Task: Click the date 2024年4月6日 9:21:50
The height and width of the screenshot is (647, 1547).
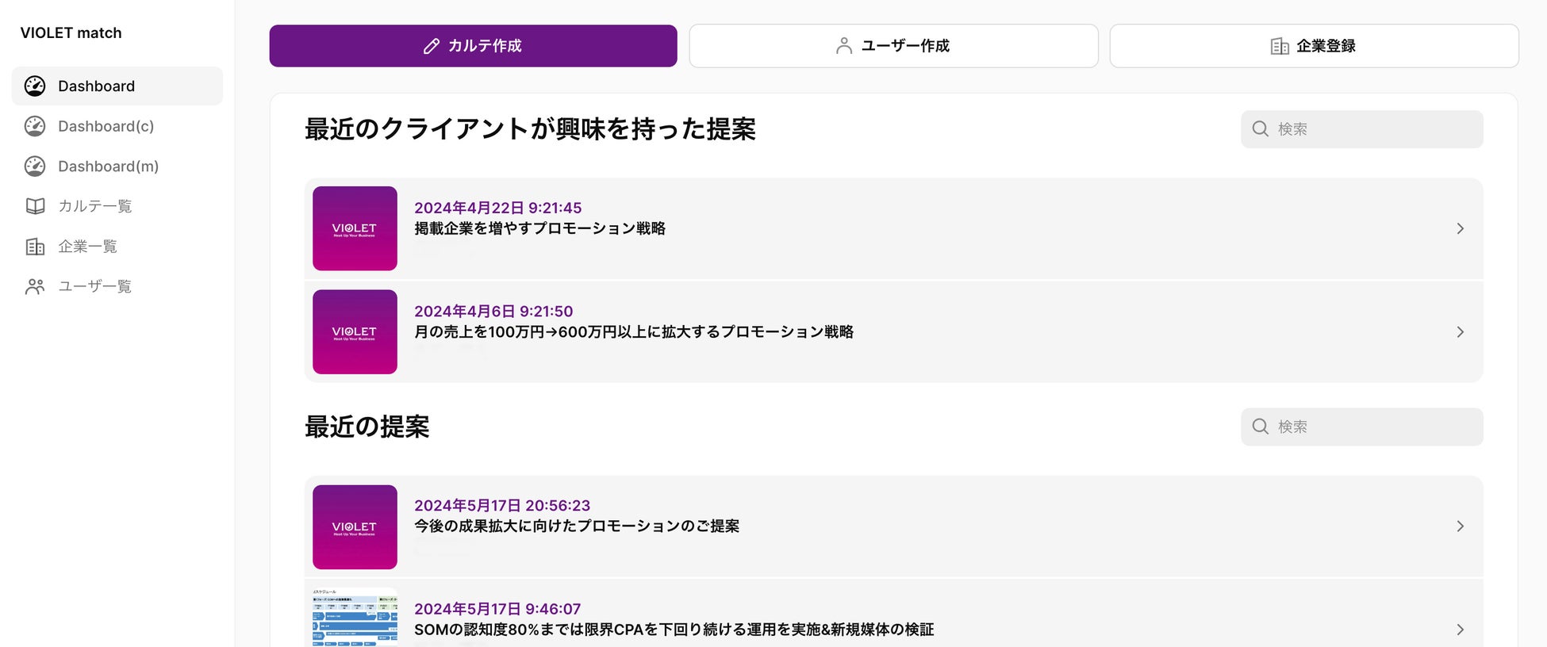Action: click(x=493, y=312)
